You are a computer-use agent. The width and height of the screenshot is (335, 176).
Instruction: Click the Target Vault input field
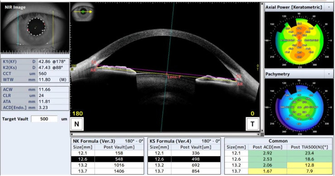44,119
